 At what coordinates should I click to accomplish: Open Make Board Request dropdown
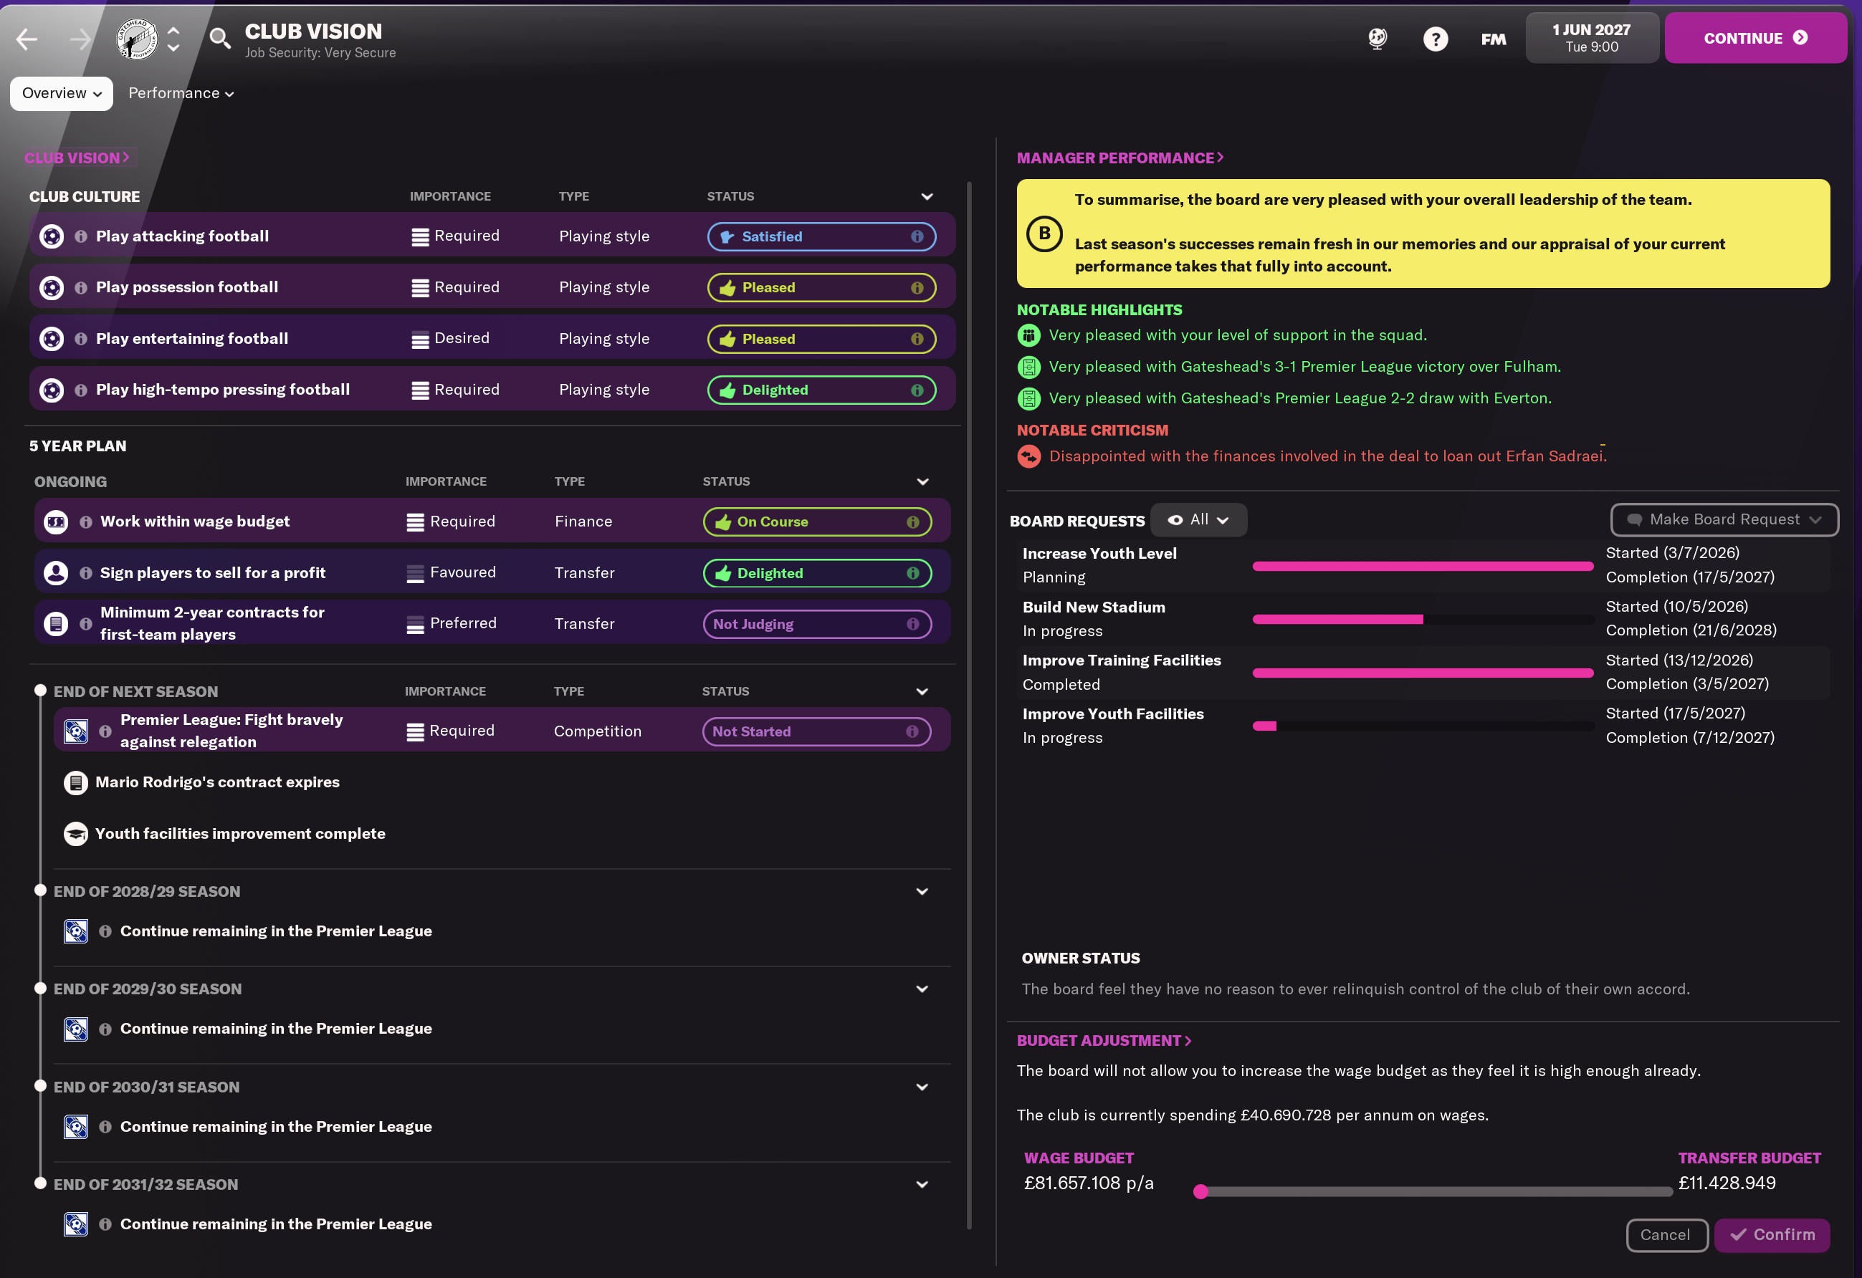point(1724,521)
